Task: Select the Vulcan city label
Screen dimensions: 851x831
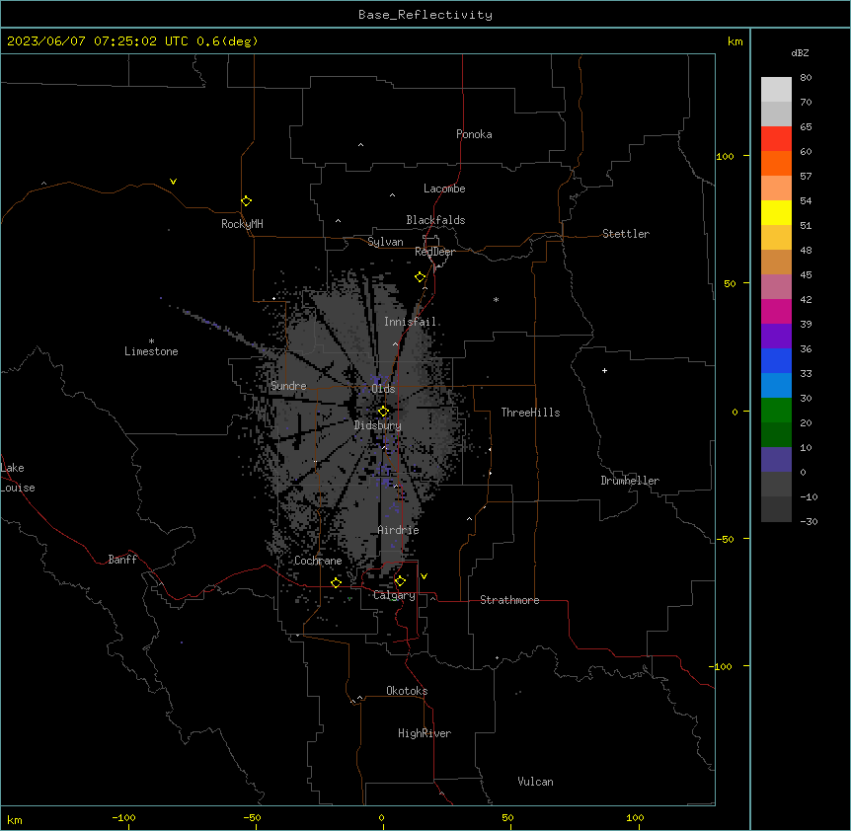Action: (x=536, y=782)
